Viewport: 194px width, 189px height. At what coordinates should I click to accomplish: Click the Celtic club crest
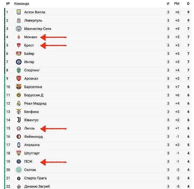(19, 170)
